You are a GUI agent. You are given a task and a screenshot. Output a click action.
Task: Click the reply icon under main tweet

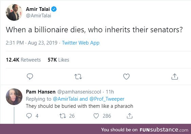30,77
